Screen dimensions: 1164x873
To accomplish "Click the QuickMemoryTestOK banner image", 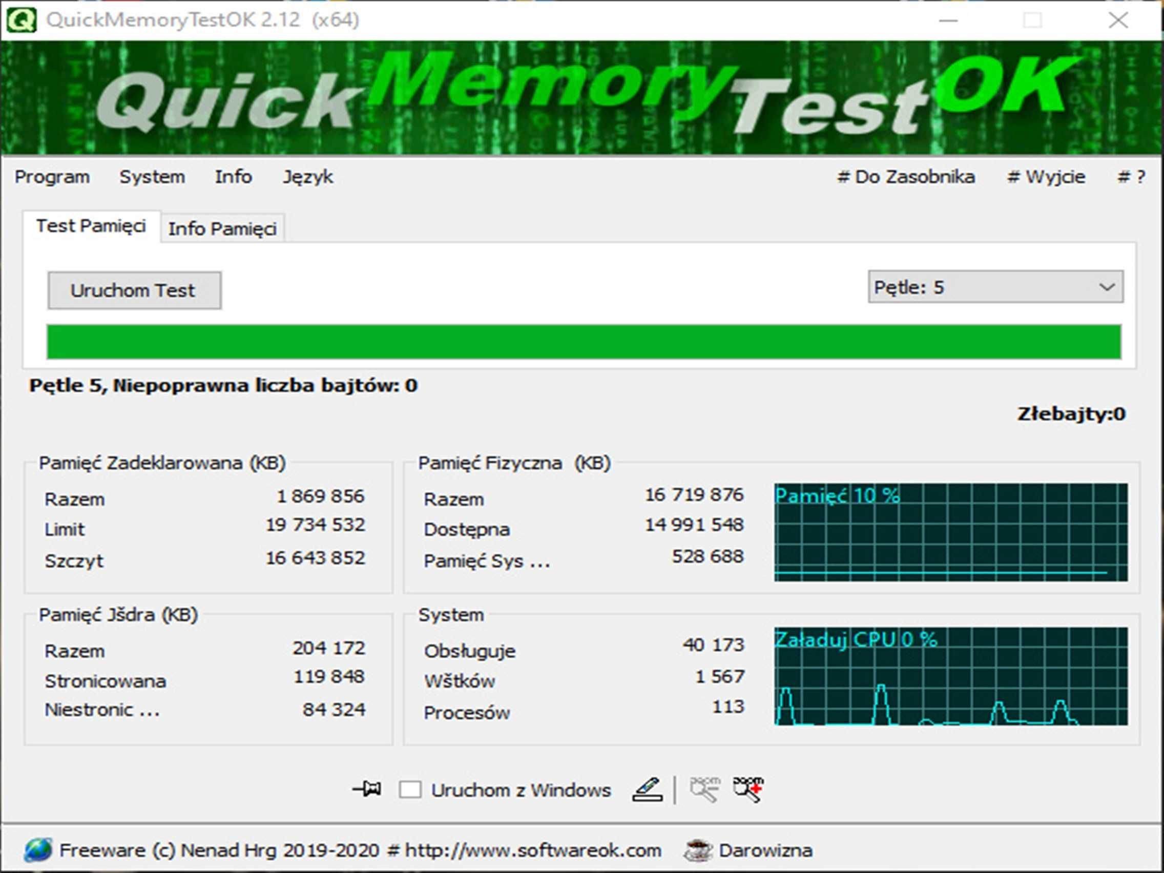I will coord(582,98).
